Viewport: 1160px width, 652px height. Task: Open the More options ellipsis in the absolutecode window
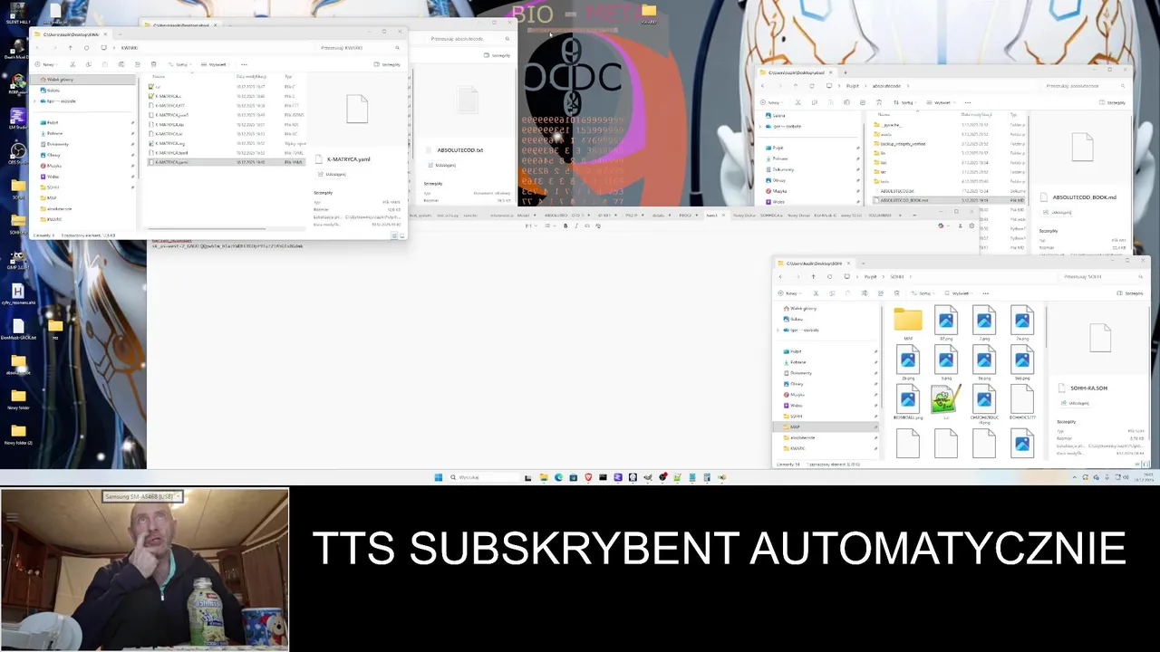tap(968, 102)
